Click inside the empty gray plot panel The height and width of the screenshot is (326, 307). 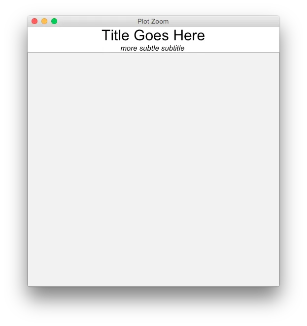153,170
